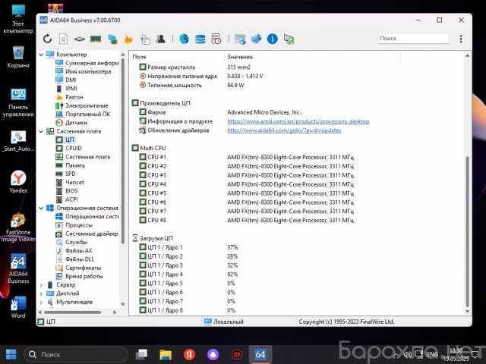The height and width of the screenshot is (364, 486).
Task: Select Разгон in the tree
Action: coord(69,97)
